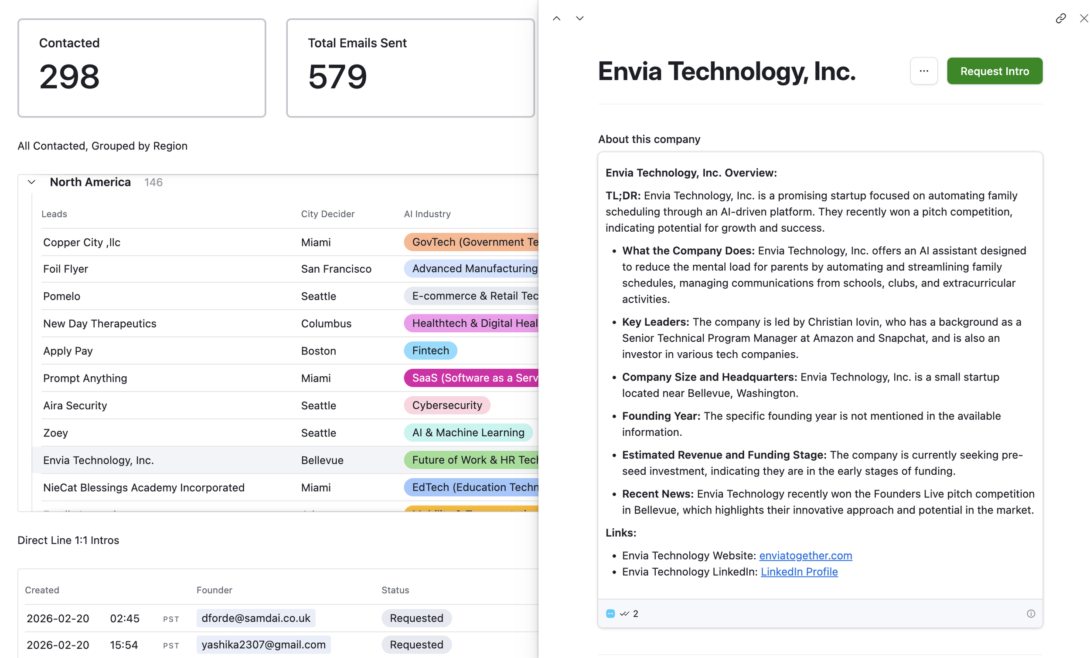The width and height of the screenshot is (1090, 658).
Task: Click the 15:54 created time cell
Action: click(x=124, y=645)
